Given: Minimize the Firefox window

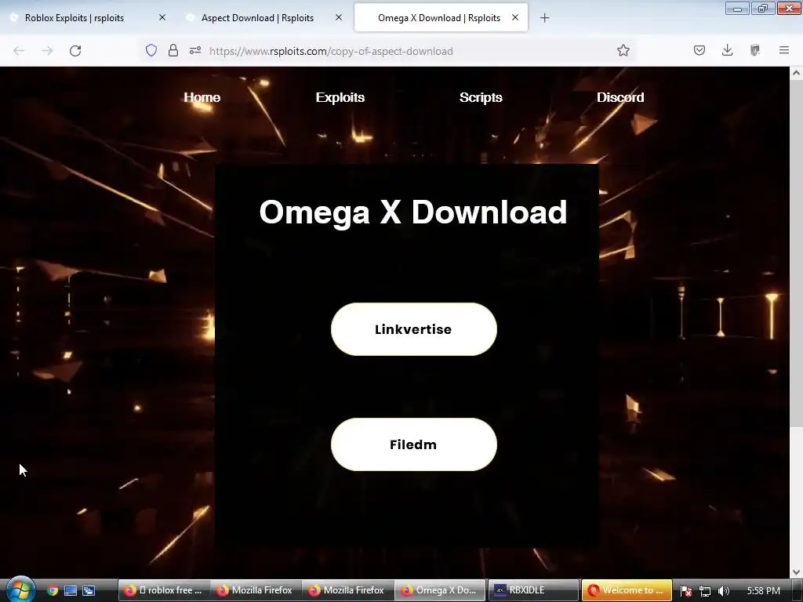Looking at the screenshot, I should (x=737, y=8).
